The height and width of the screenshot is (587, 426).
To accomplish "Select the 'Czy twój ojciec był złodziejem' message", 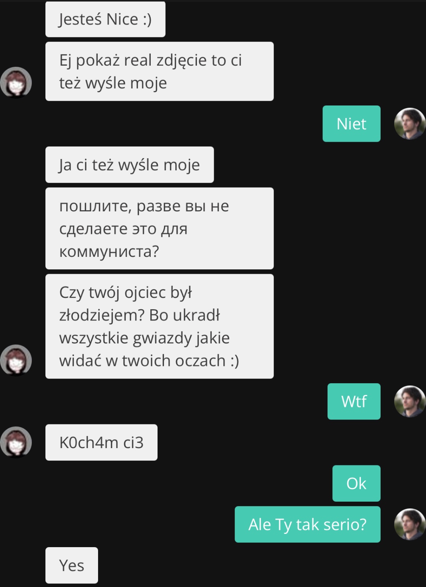I will click(160, 326).
